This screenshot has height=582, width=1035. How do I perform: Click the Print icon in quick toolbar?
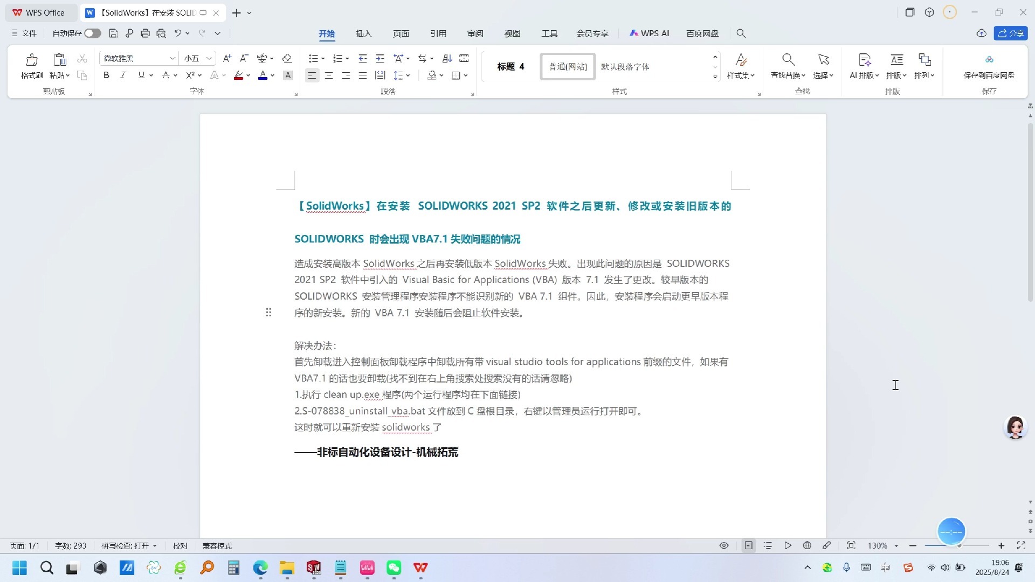(145, 33)
